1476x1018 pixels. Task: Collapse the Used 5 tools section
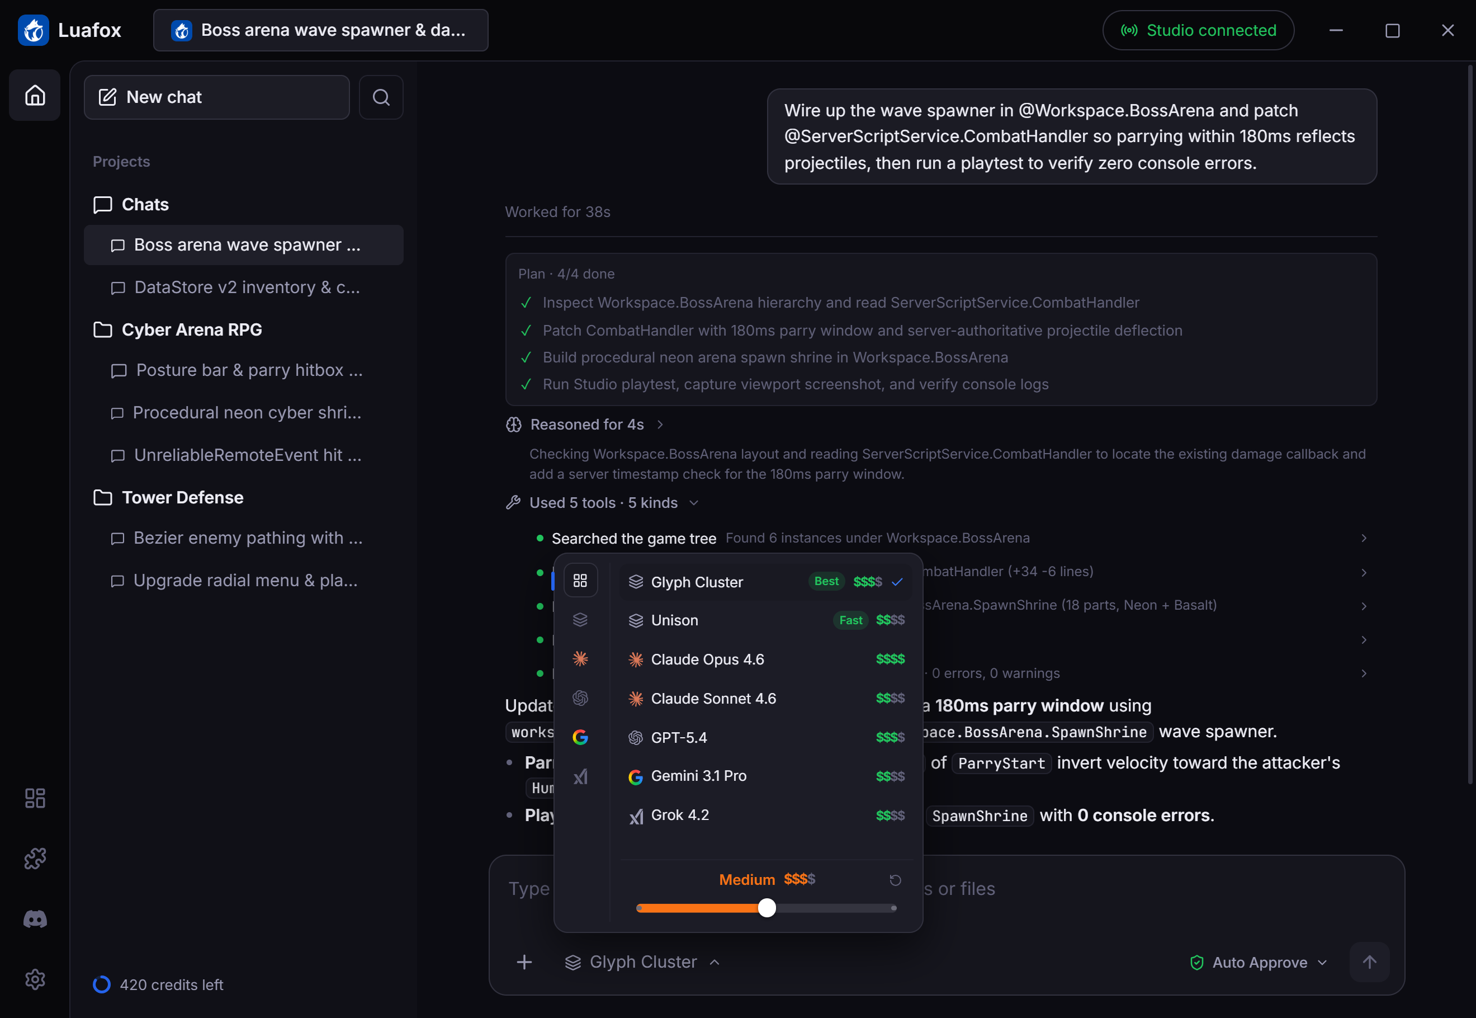tap(603, 503)
